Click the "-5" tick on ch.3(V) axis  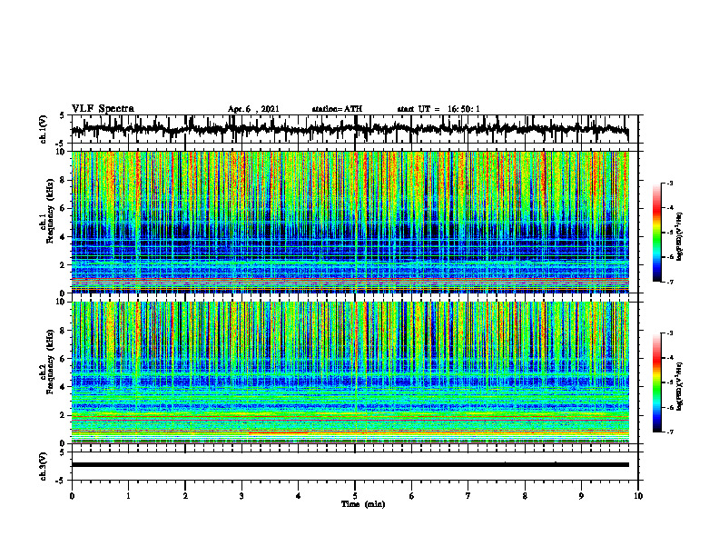tap(60, 481)
